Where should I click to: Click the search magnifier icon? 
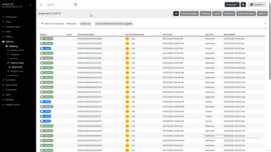[76, 5]
